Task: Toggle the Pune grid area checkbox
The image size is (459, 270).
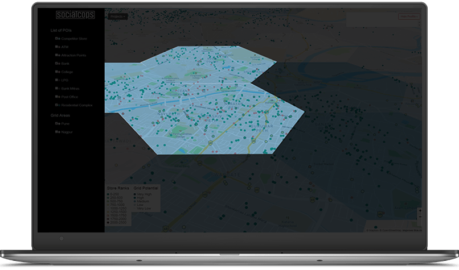Action: point(57,123)
